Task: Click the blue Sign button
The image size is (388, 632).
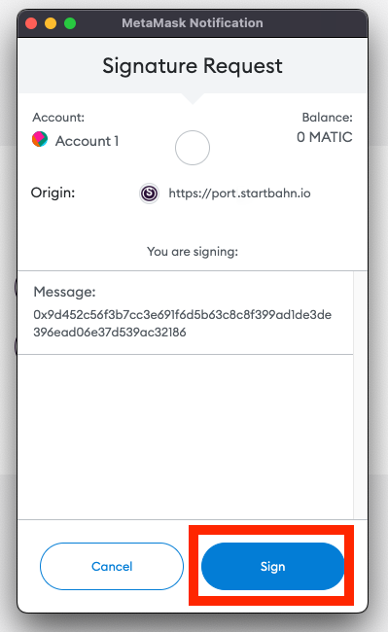Action: [x=273, y=566]
